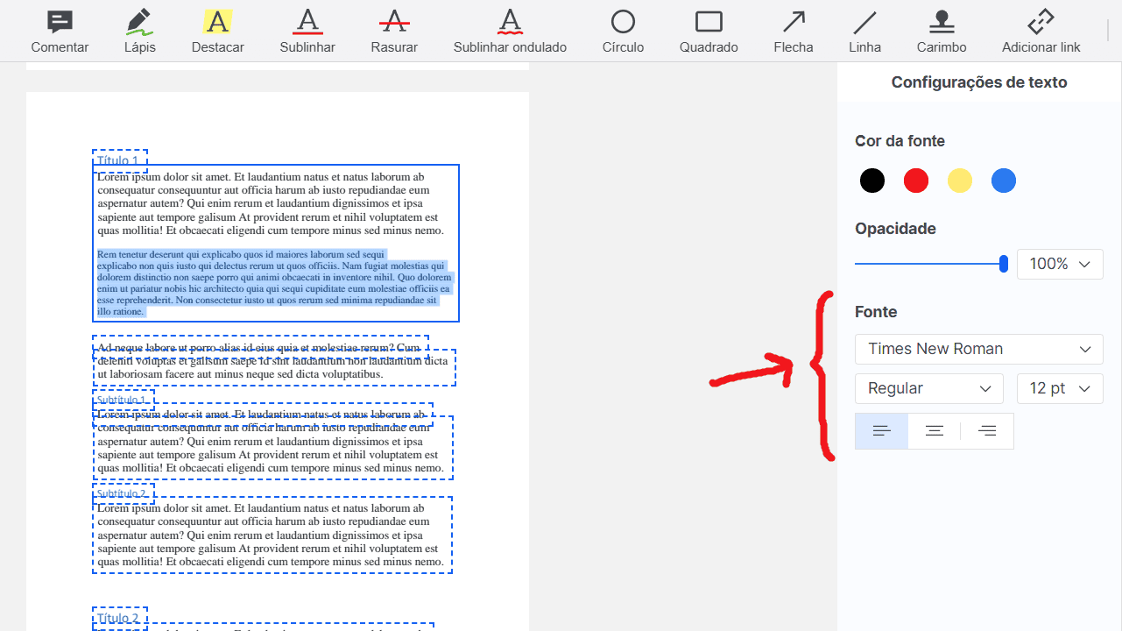
Task: Choose the Sublinhar underline tool
Action: 307,32
